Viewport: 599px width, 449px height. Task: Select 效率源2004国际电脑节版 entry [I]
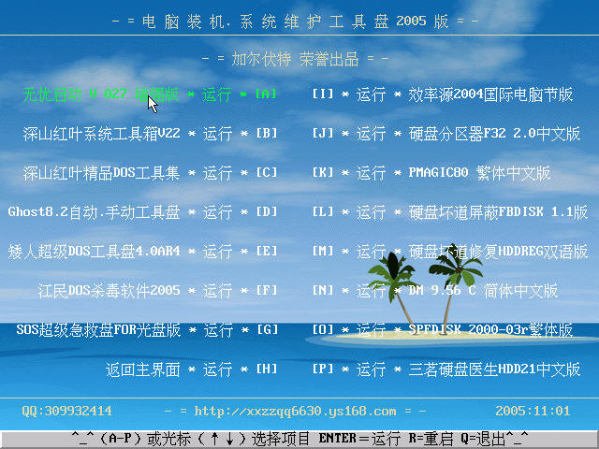(443, 94)
